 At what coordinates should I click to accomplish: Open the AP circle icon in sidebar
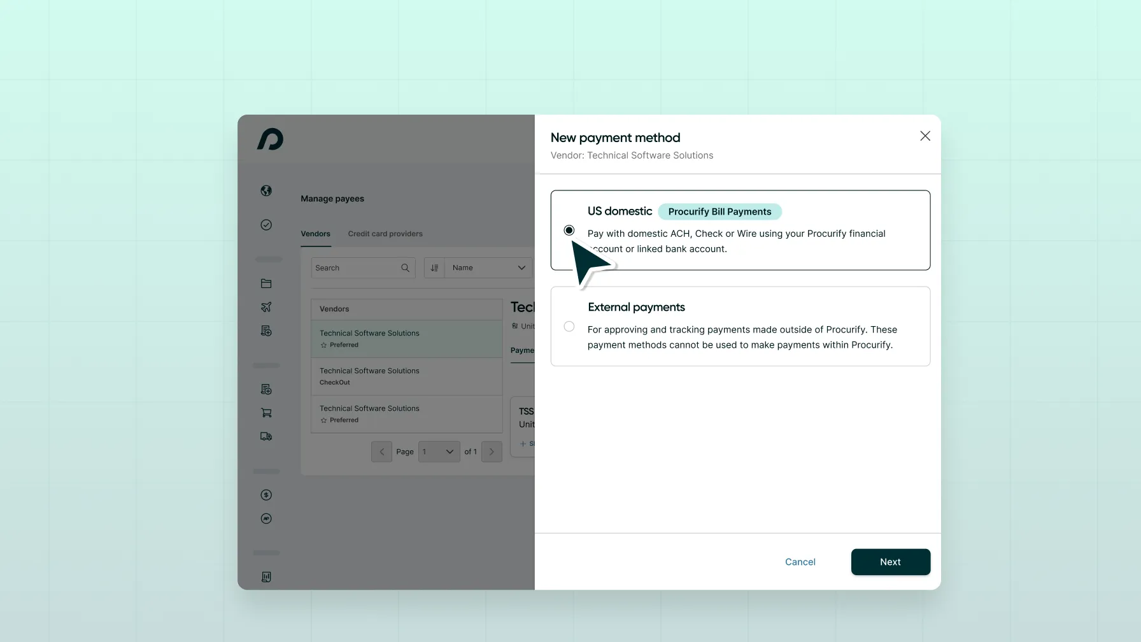(x=266, y=518)
